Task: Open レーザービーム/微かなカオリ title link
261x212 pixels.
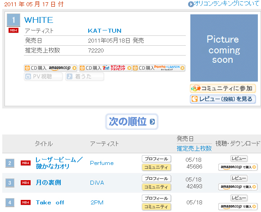Action: click(59, 163)
